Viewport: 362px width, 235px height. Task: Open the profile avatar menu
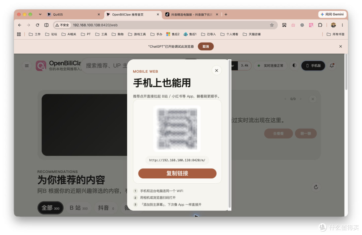pos(333,25)
